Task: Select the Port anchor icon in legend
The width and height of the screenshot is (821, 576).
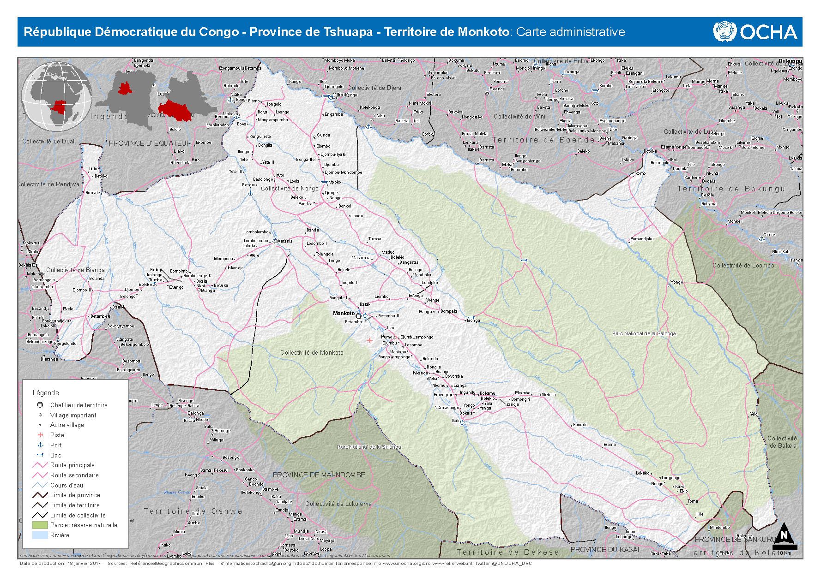Action: pos(40,445)
